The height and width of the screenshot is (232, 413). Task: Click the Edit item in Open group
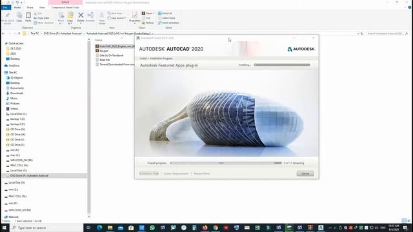tap(146, 18)
